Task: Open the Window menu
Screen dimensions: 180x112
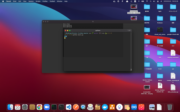Action: [x=59, y=1]
